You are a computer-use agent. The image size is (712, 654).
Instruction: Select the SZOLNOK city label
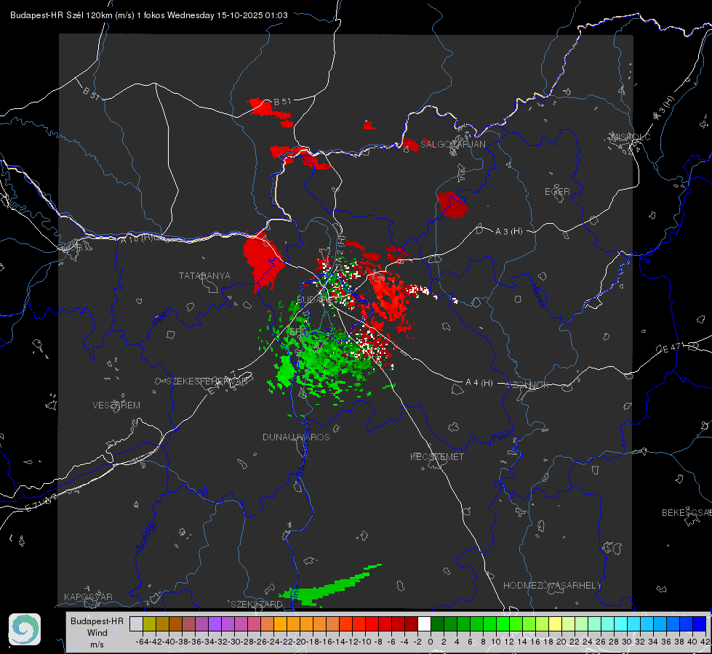(529, 385)
